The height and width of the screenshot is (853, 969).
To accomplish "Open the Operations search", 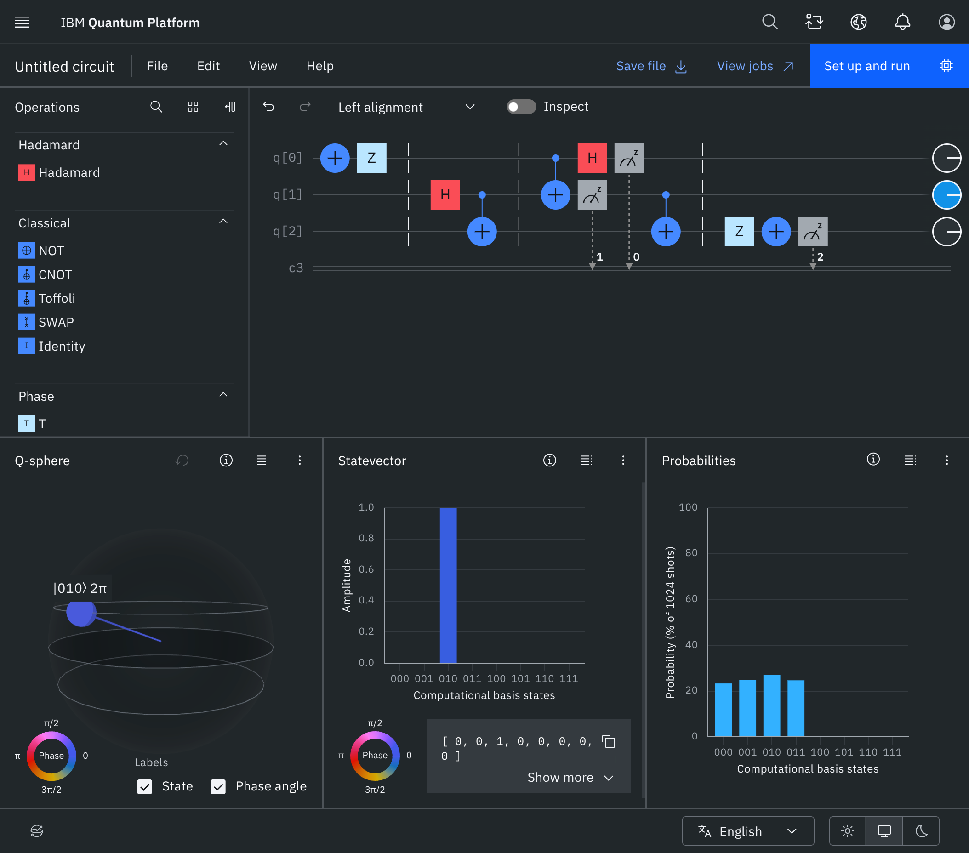I will 156,107.
